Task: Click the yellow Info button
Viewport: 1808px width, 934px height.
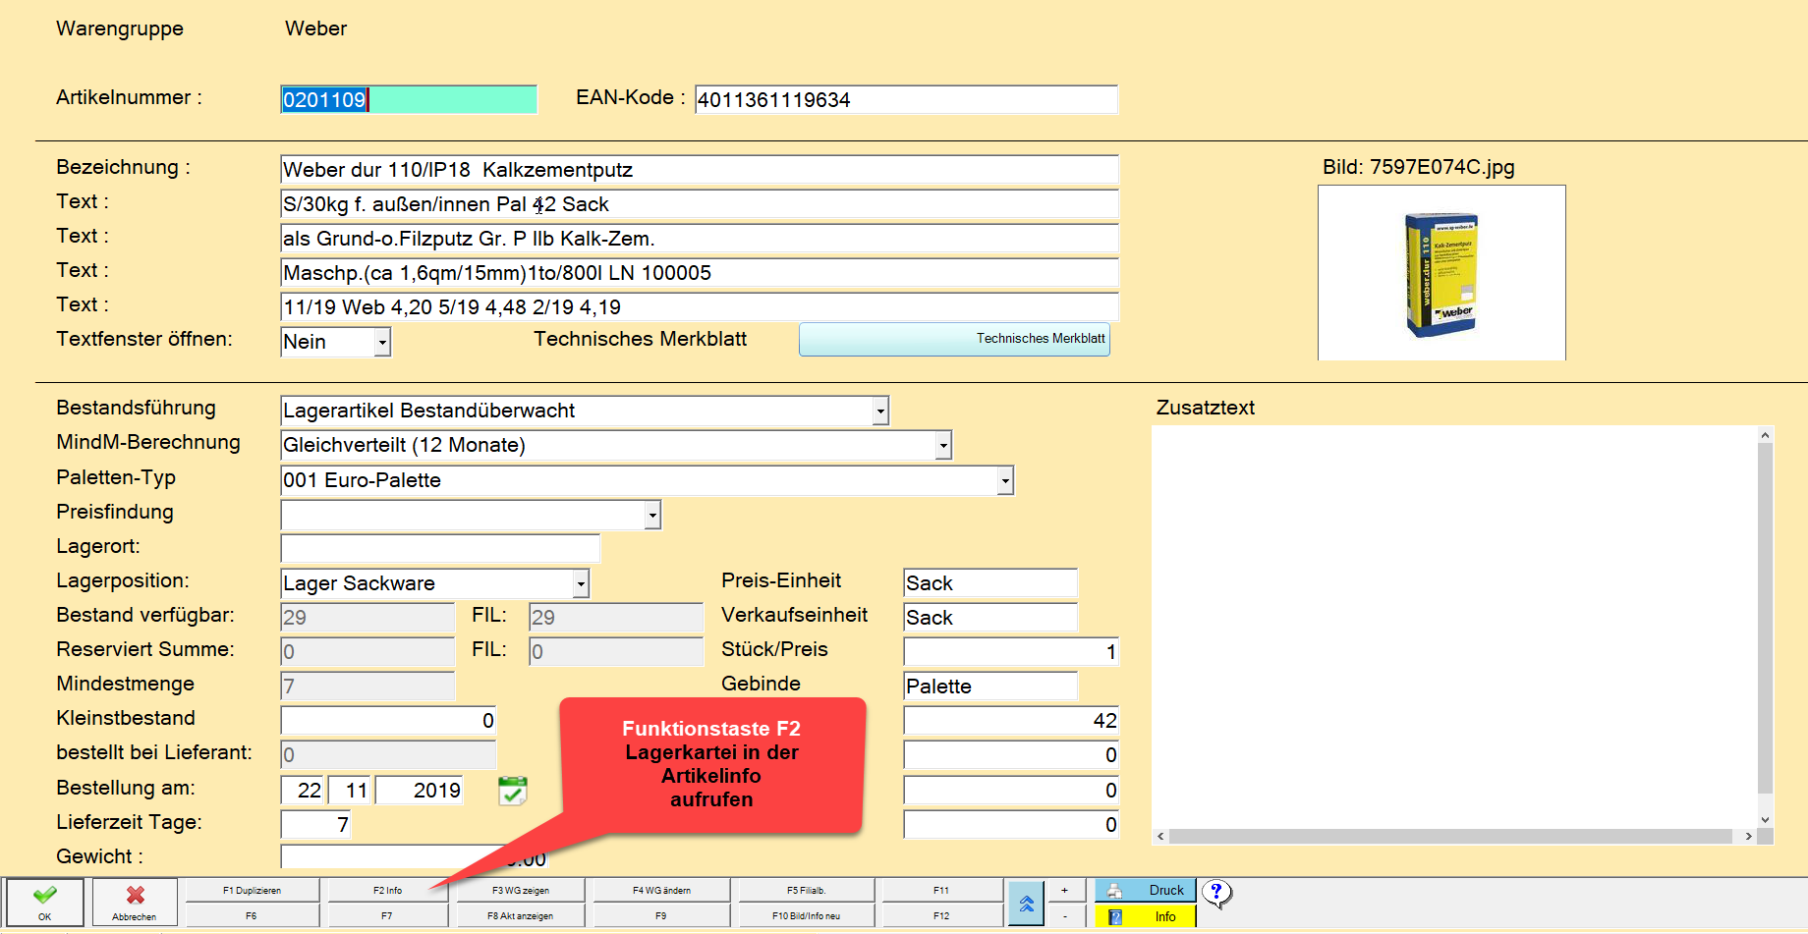Action: pos(1146,915)
